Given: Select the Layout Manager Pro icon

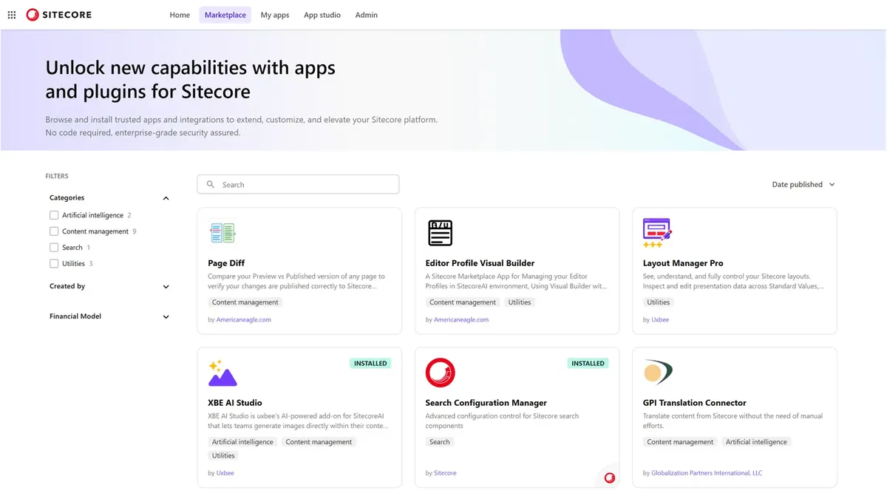Looking at the screenshot, I should tap(657, 232).
